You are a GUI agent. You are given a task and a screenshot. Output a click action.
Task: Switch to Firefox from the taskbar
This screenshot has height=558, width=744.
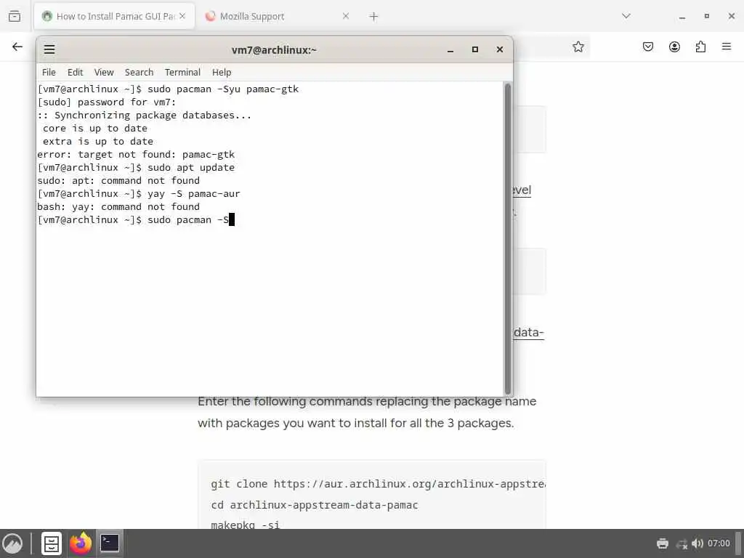coord(81,543)
